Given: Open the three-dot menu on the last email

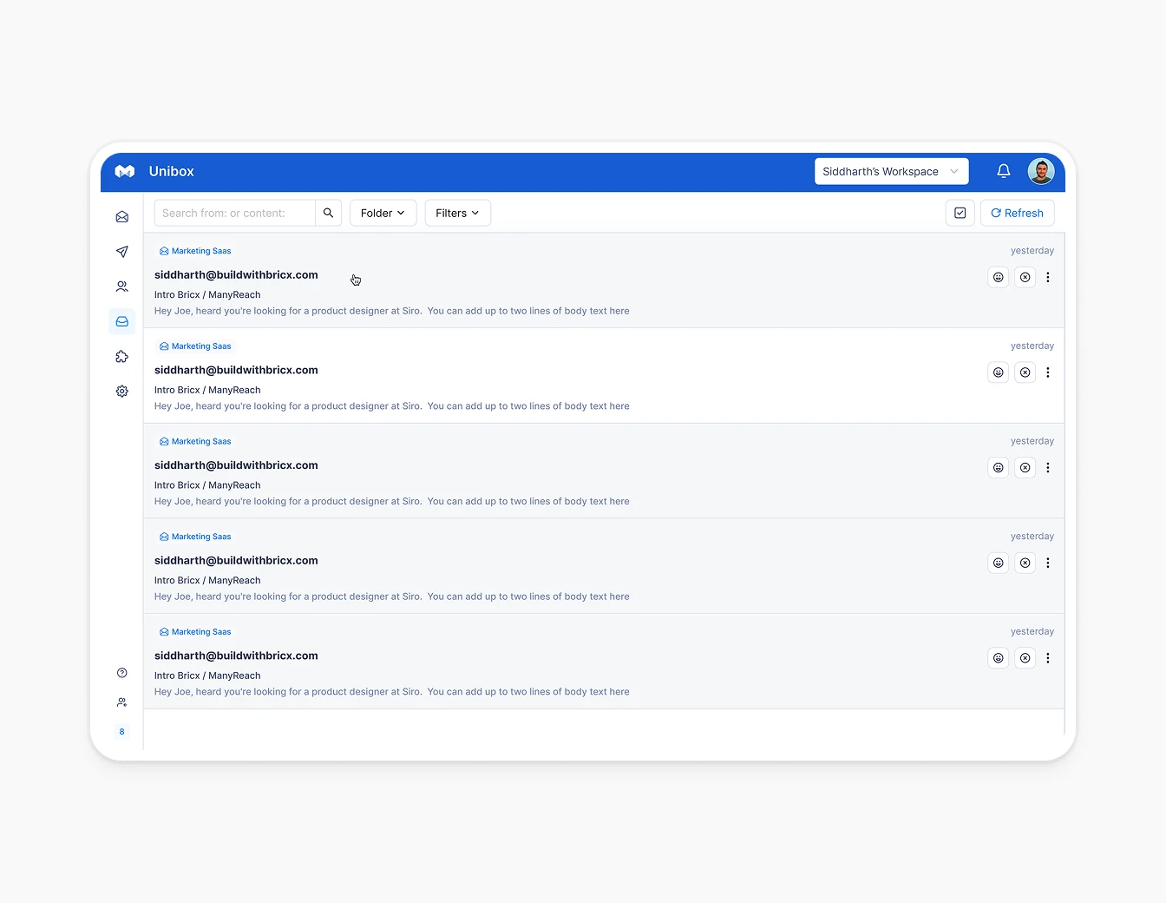Looking at the screenshot, I should pos(1048,657).
